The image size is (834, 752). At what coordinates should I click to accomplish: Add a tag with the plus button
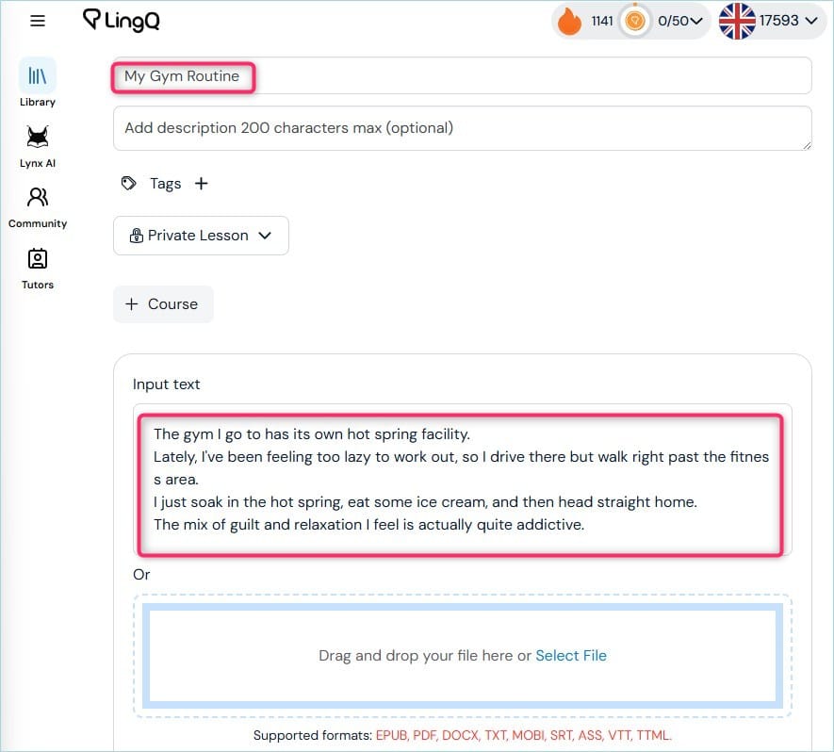click(x=201, y=184)
